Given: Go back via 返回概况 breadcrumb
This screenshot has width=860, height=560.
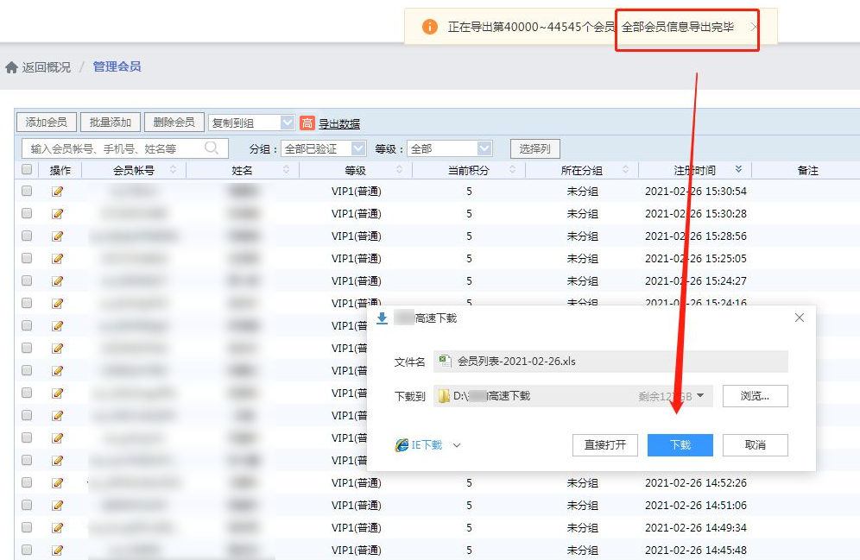Looking at the screenshot, I should (47, 67).
